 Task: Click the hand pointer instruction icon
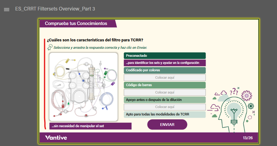[50, 47]
